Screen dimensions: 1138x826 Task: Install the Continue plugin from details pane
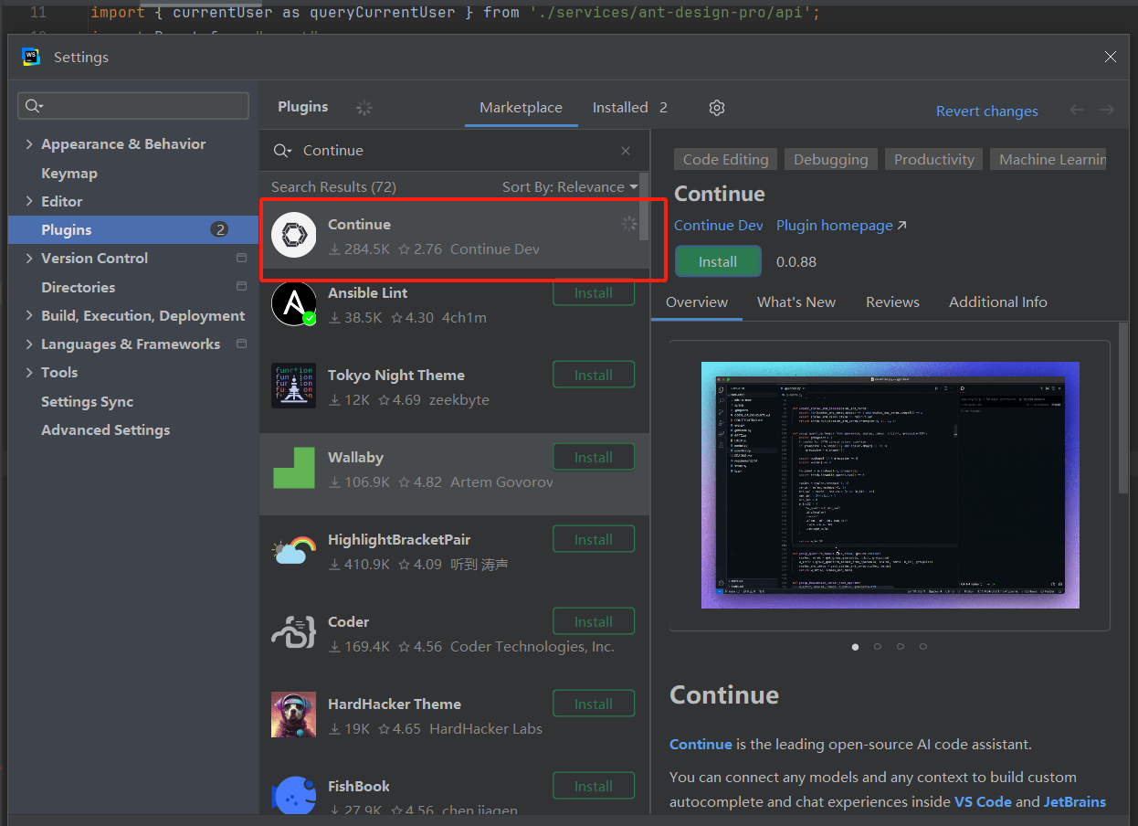718,262
